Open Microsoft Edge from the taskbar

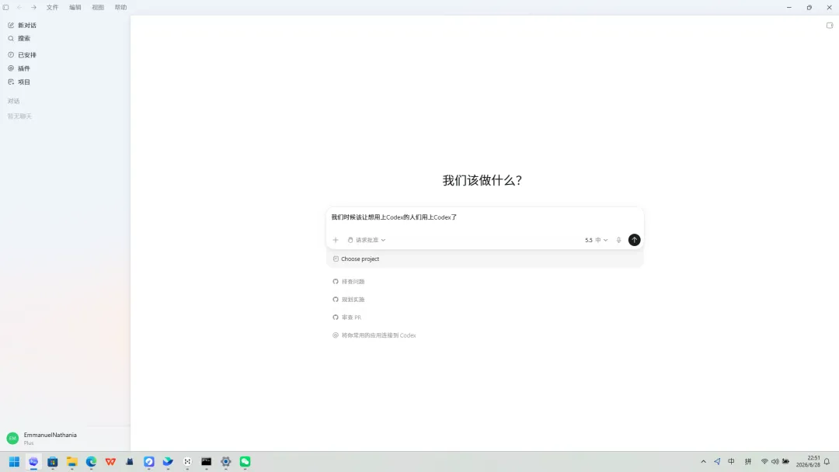[91, 461]
